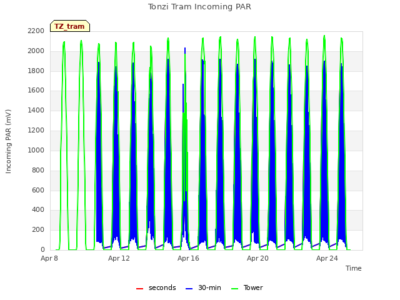400x300 pixels.
Task: Click the Apr 8 x-axis label
Action: [x=49, y=258]
